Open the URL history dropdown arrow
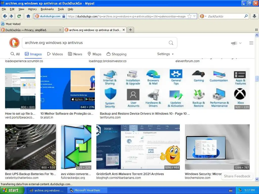259x194 pixels. pyautogui.click(x=195, y=16)
